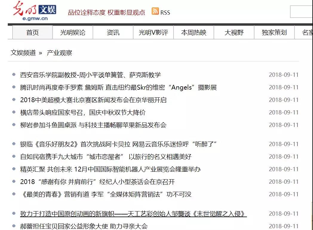This screenshot has height=230, width=313.
Task: Open the 光明娱论 nav tab
Action: [x=73, y=32]
